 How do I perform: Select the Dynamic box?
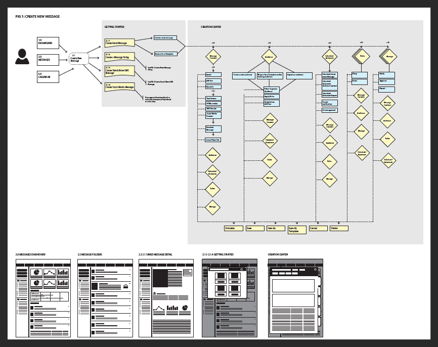pyautogui.click(x=213, y=86)
